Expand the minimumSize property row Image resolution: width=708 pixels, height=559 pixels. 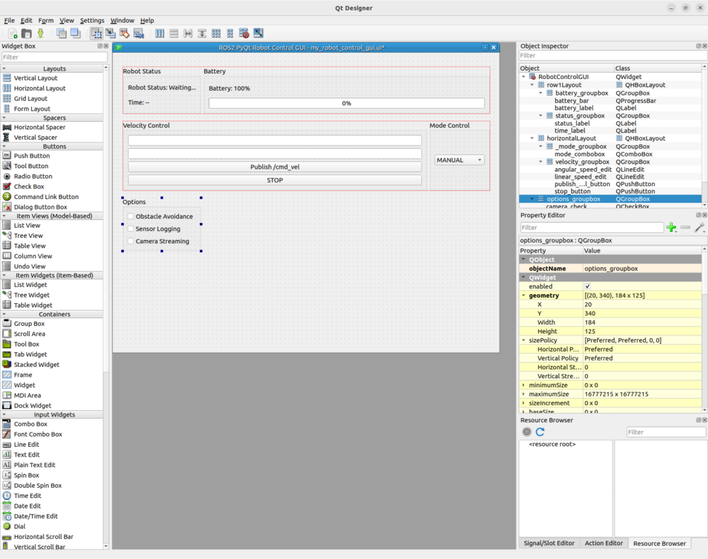(x=524, y=385)
